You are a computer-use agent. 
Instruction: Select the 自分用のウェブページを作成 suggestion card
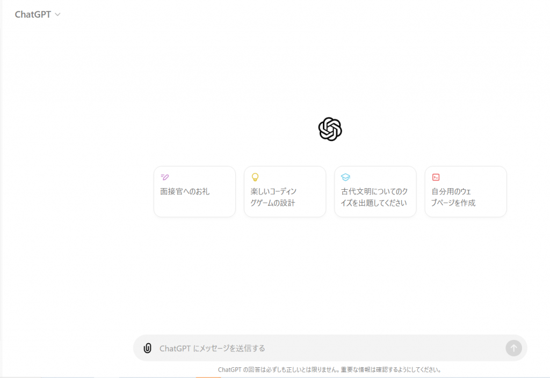(x=466, y=191)
